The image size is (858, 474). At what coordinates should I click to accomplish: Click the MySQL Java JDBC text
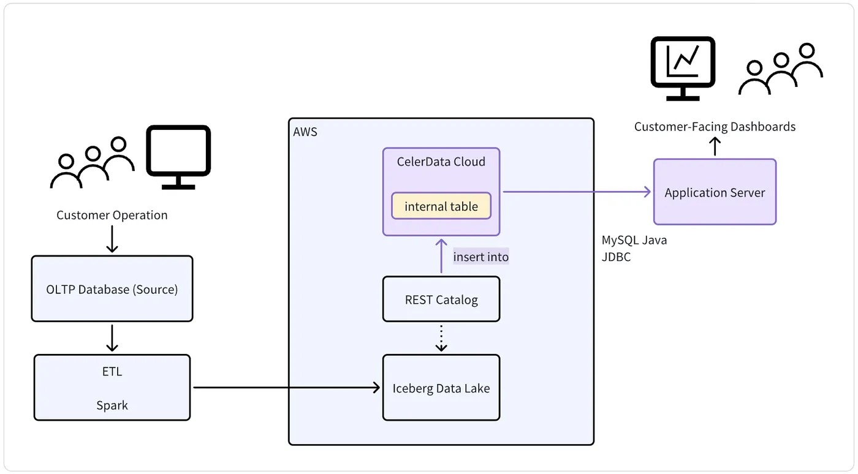tap(634, 249)
